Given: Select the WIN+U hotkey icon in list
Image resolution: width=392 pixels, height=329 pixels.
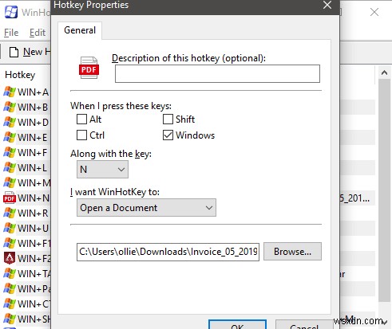Looking at the screenshot, I should click(x=10, y=228).
